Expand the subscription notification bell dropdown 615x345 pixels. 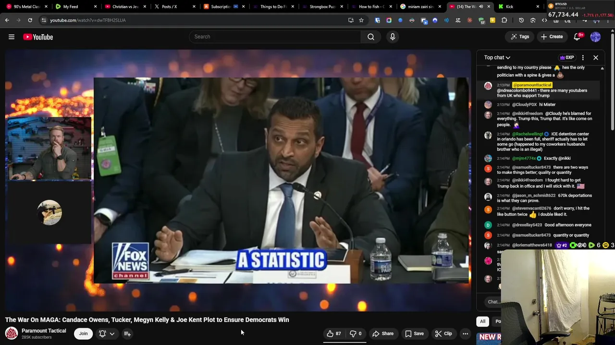click(107, 333)
